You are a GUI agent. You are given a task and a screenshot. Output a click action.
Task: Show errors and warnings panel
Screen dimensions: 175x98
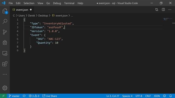[34, 96]
